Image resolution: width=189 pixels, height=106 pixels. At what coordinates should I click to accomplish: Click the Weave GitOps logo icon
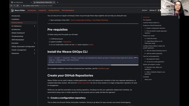point(12,11)
